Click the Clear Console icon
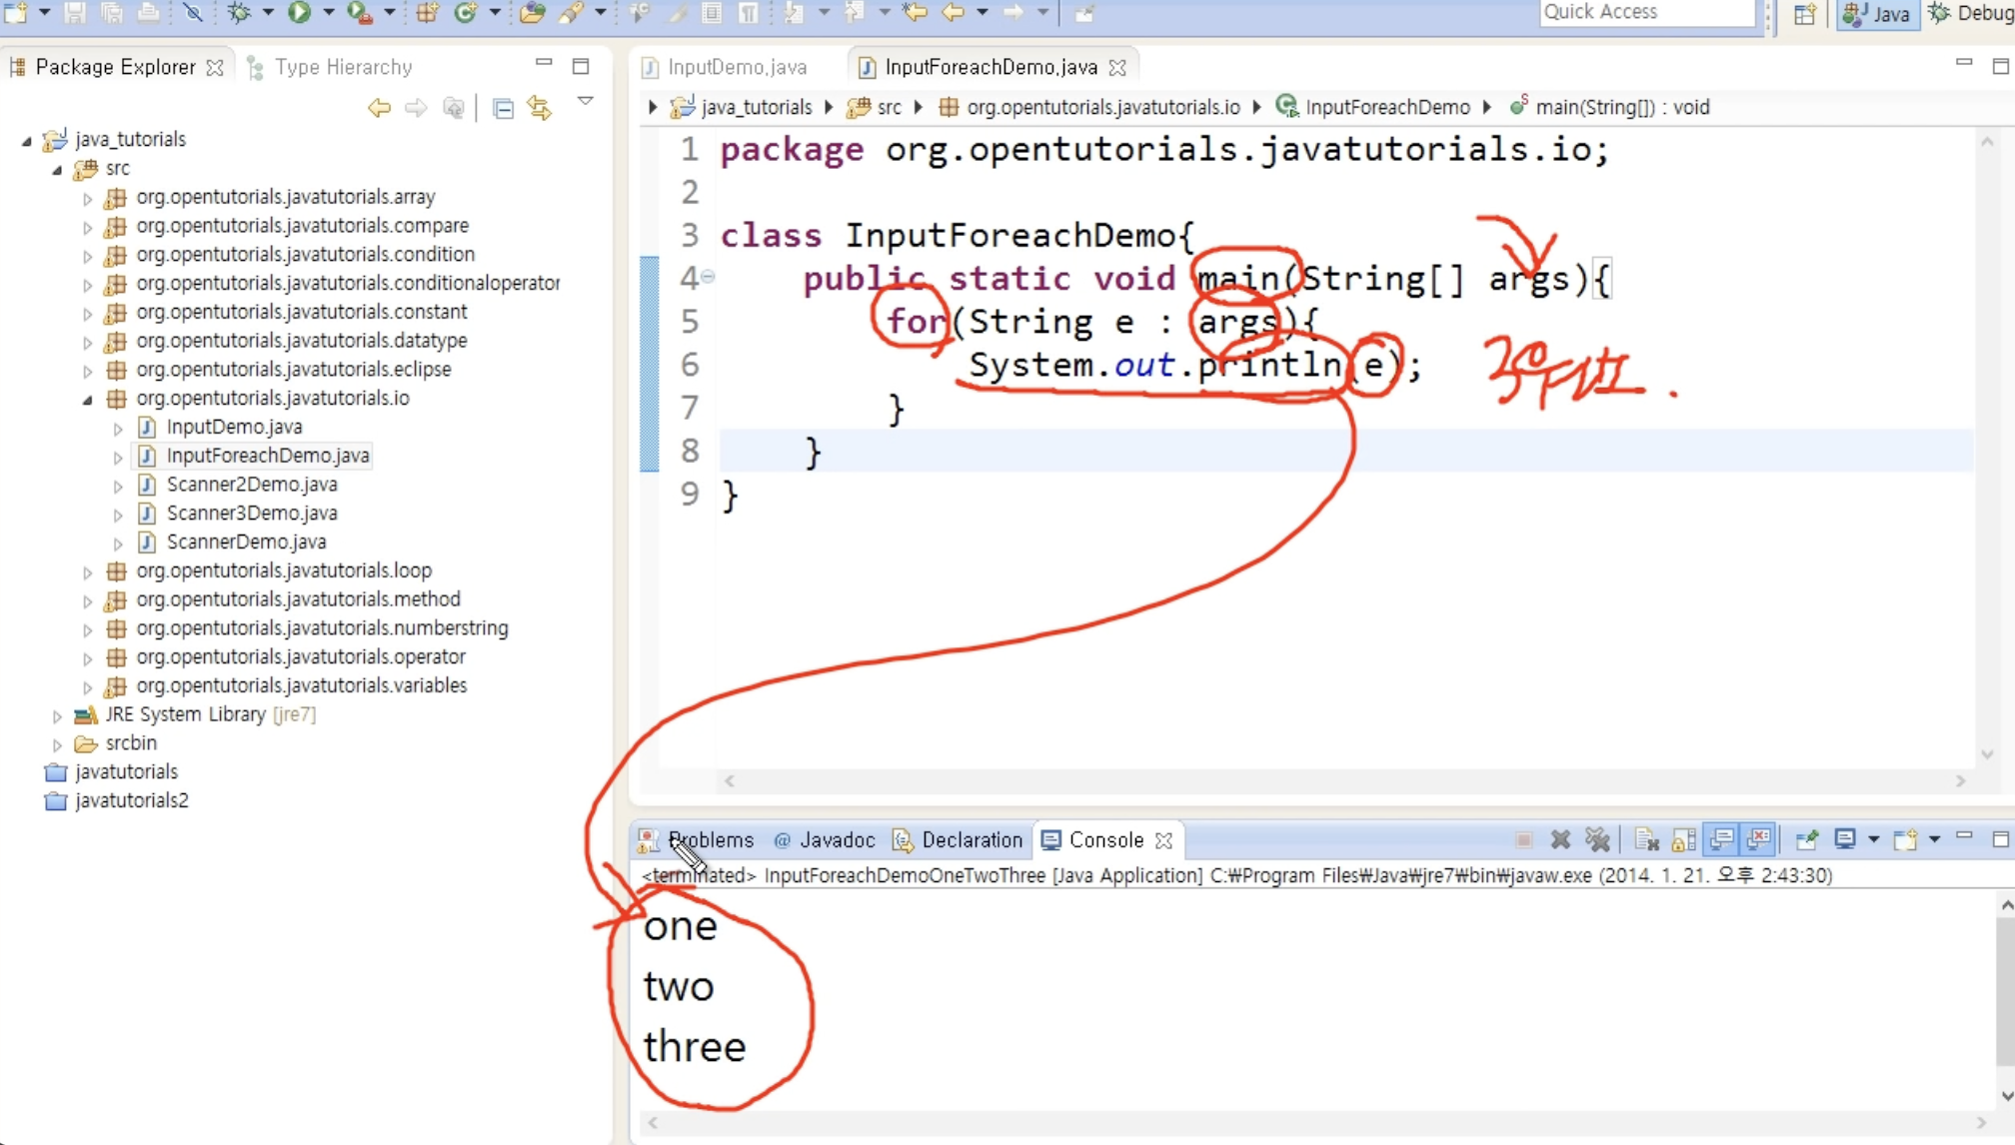Image resolution: width=2015 pixels, height=1145 pixels. [x=1646, y=839]
